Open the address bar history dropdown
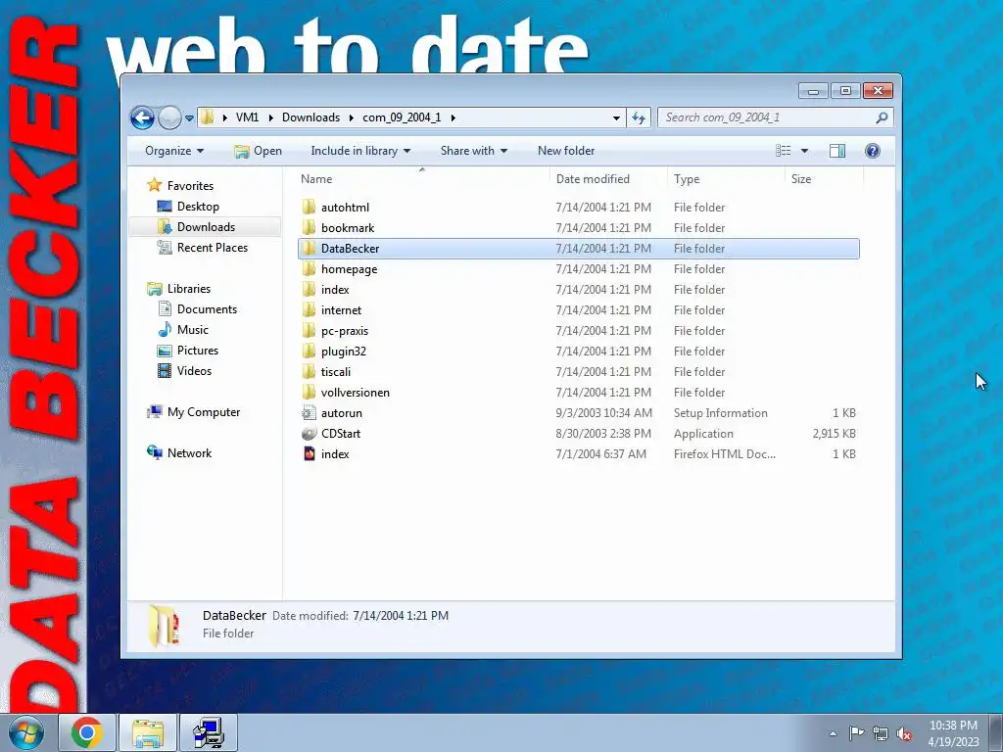The image size is (1003, 752). tap(616, 117)
